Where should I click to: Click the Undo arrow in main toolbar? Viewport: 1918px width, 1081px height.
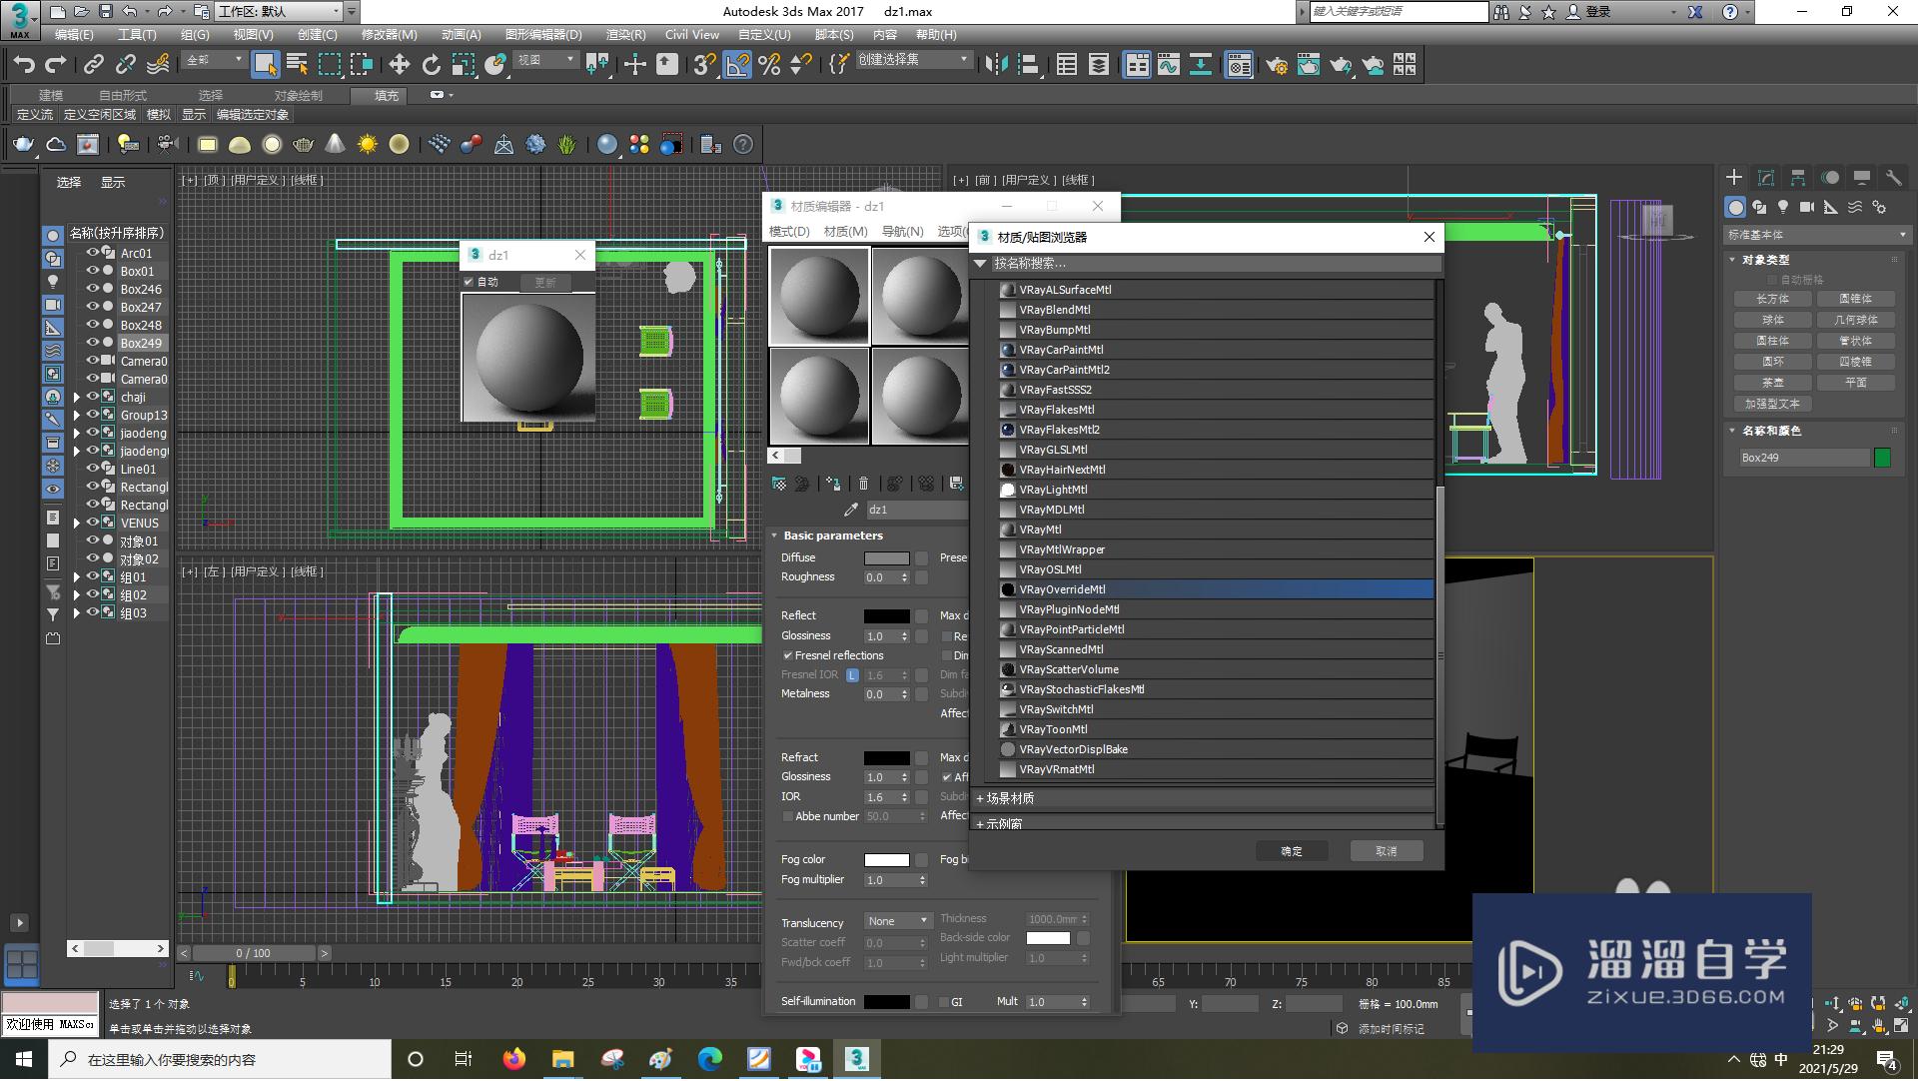click(x=24, y=65)
